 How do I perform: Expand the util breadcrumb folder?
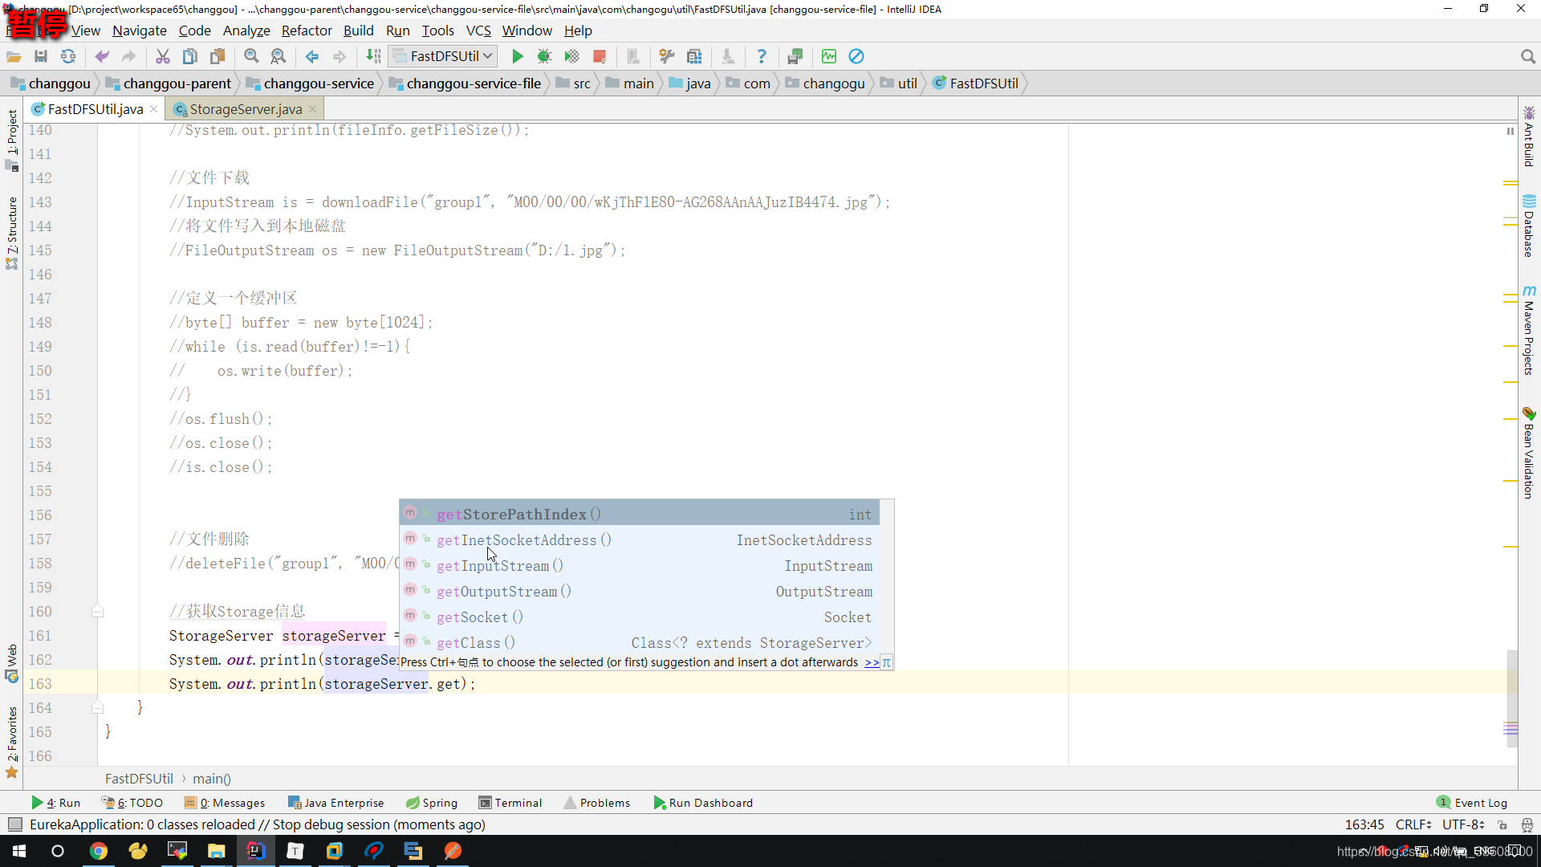899,83
